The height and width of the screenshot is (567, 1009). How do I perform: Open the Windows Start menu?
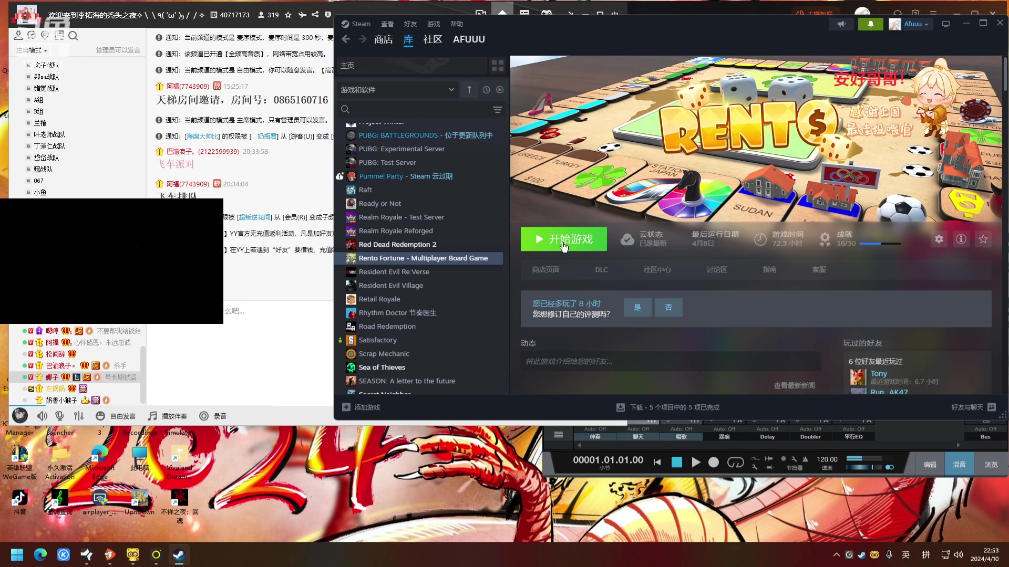[17, 555]
